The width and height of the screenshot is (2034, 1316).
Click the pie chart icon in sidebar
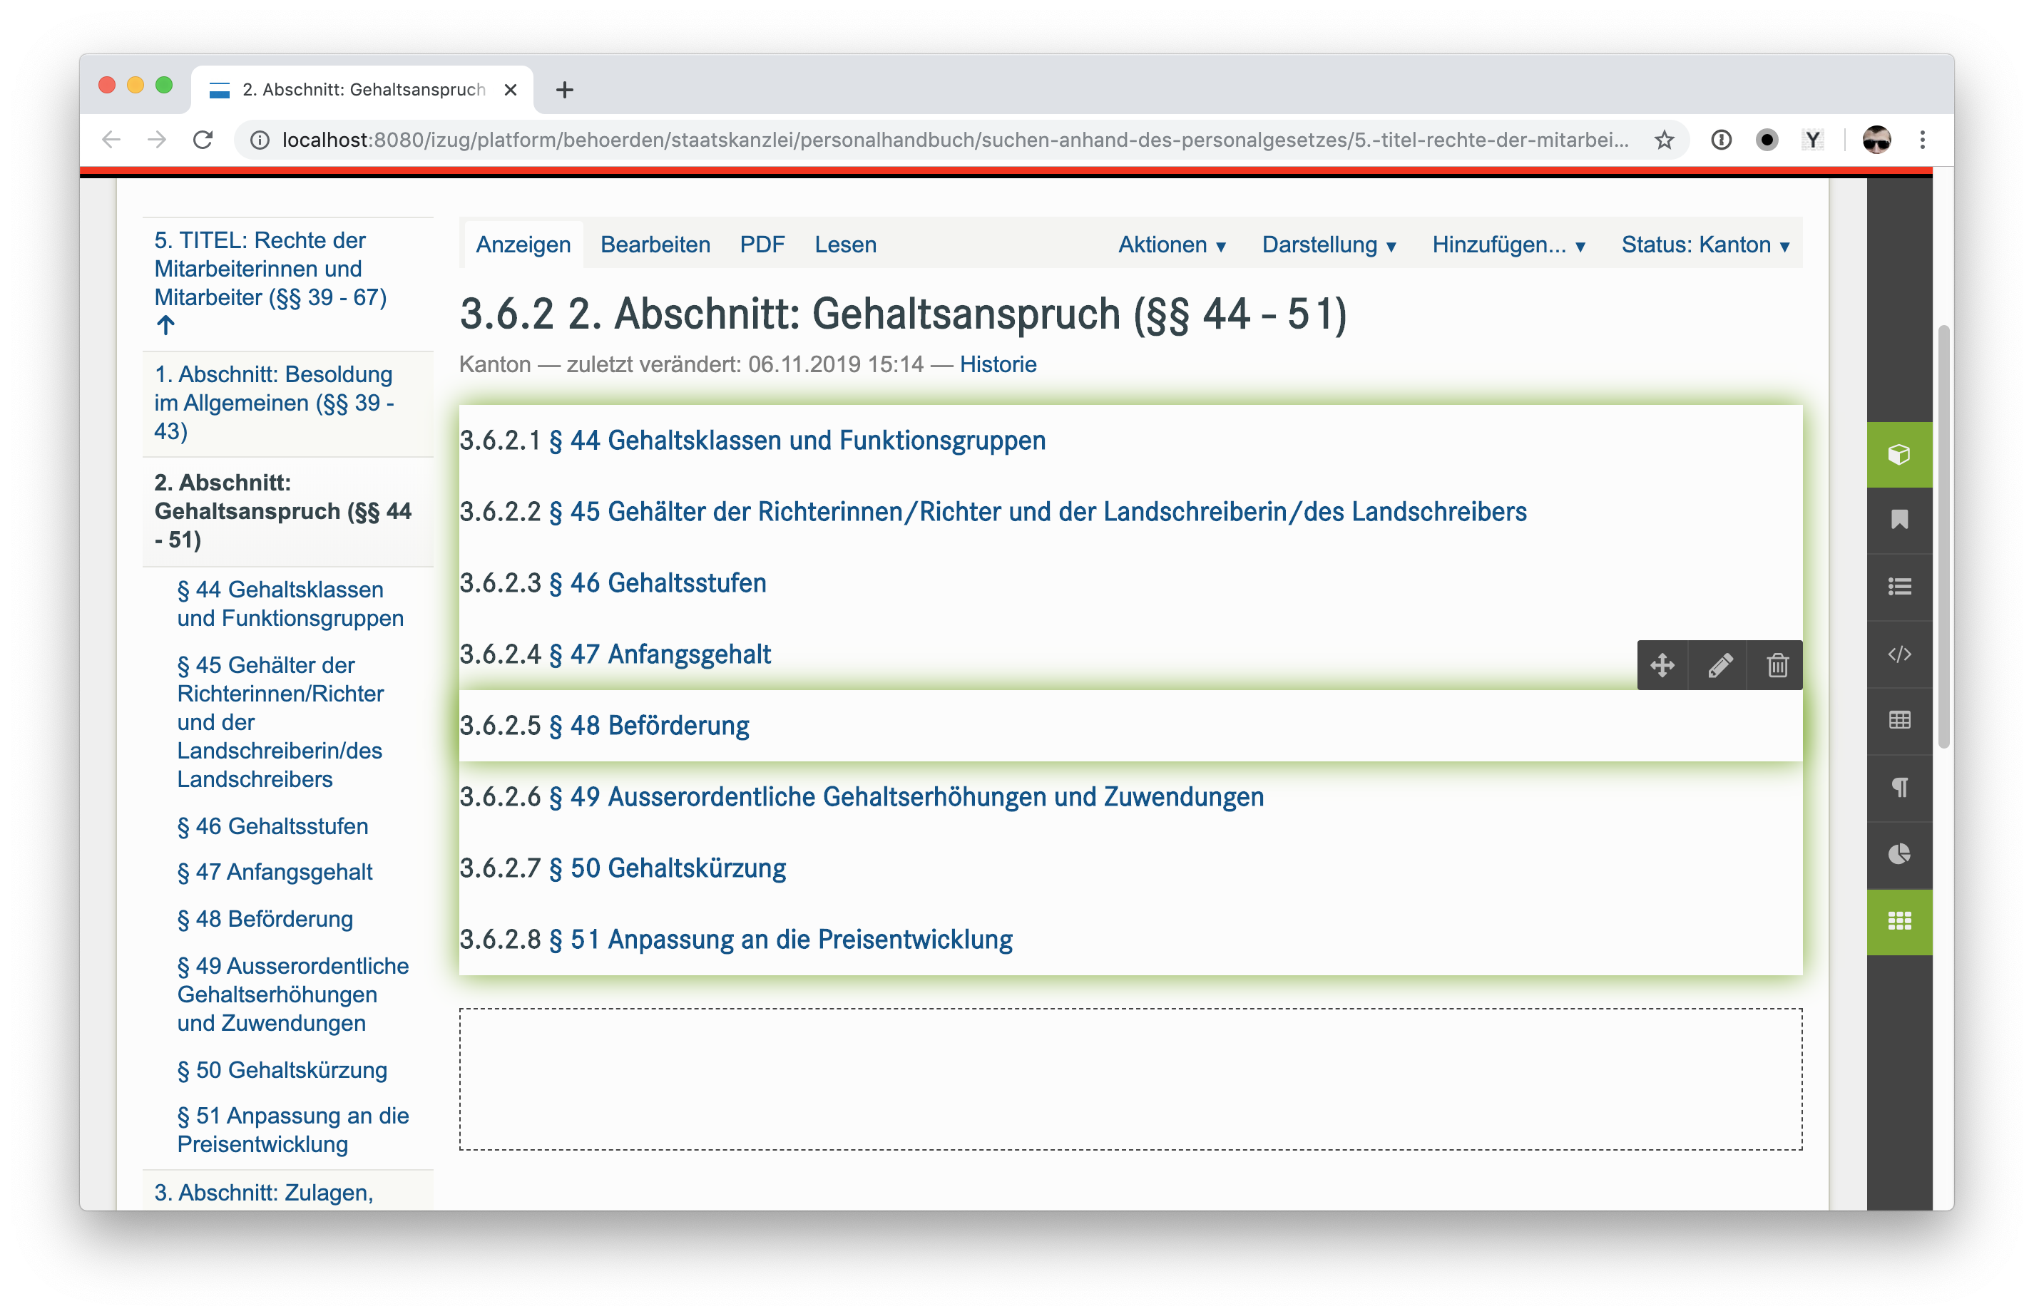[x=1899, y=854]
